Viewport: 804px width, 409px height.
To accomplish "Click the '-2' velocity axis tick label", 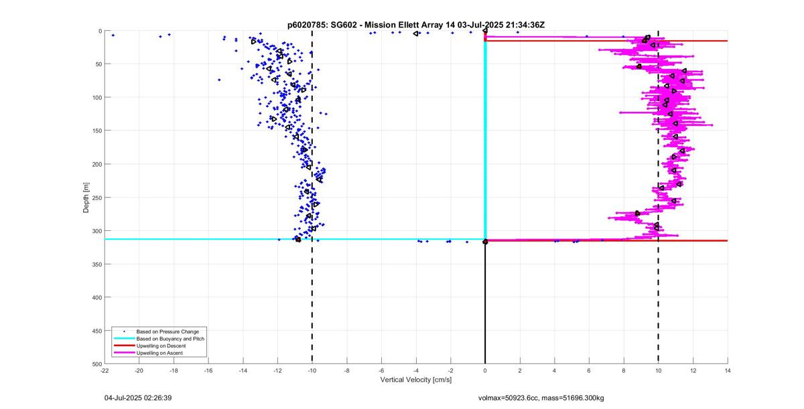I will [451, 370].
